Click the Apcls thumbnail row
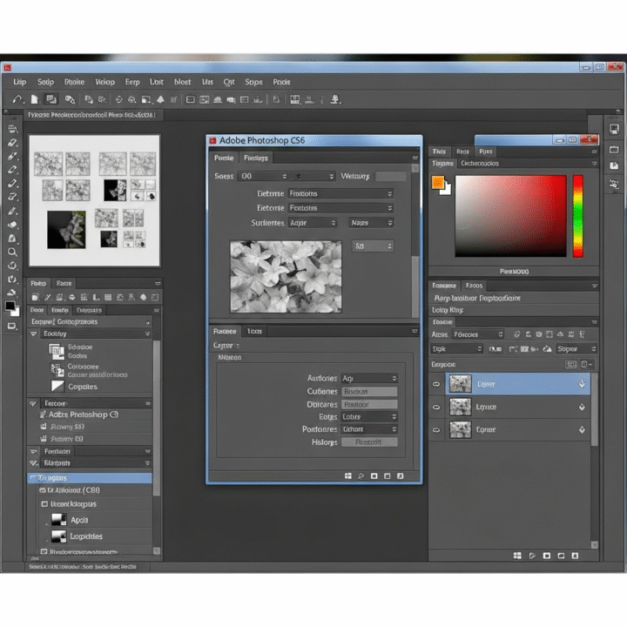Screen dimensions: 627x627 (x=95, y=520)
